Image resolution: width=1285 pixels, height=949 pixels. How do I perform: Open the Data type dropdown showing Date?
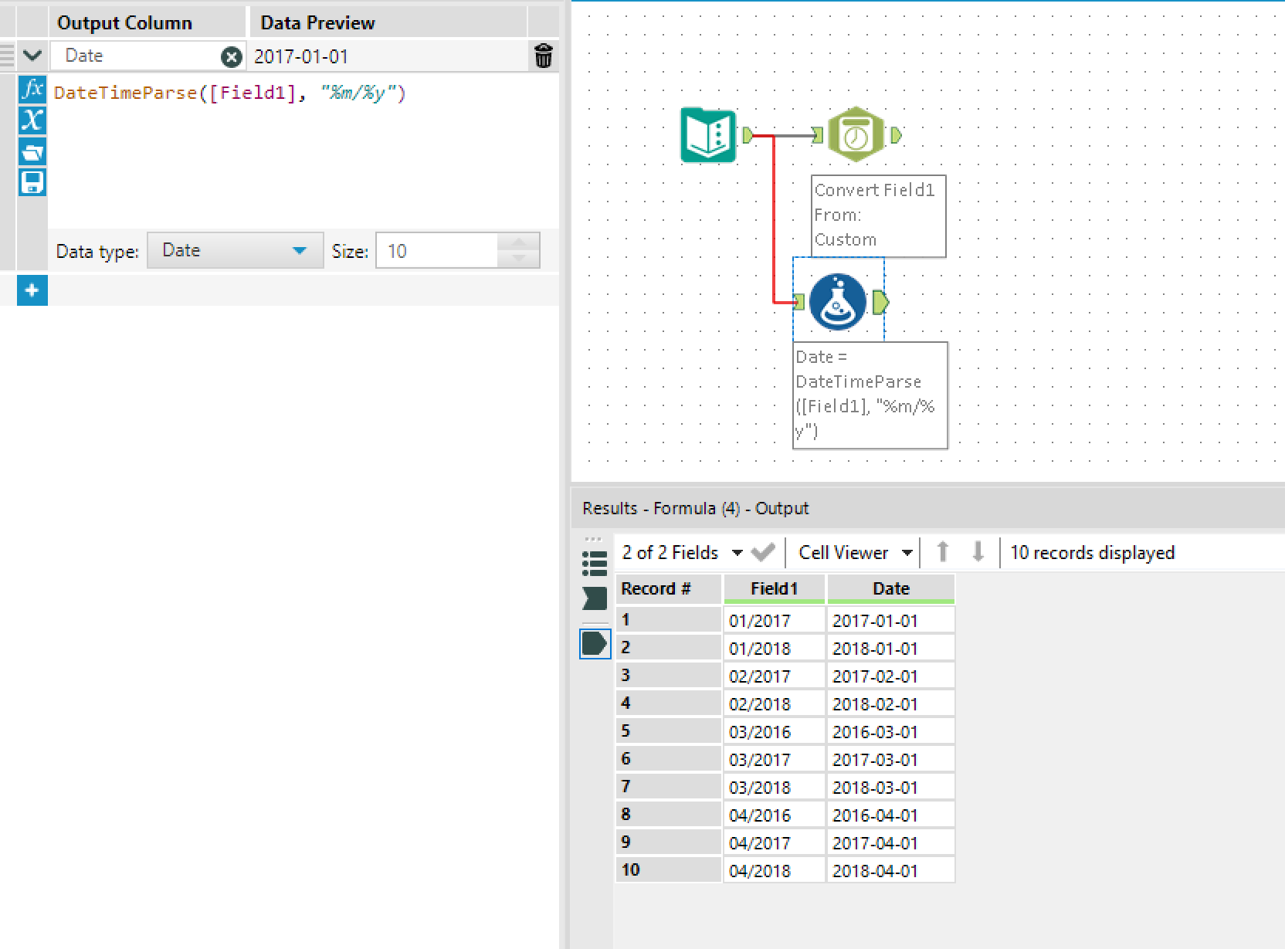[236, 249]
